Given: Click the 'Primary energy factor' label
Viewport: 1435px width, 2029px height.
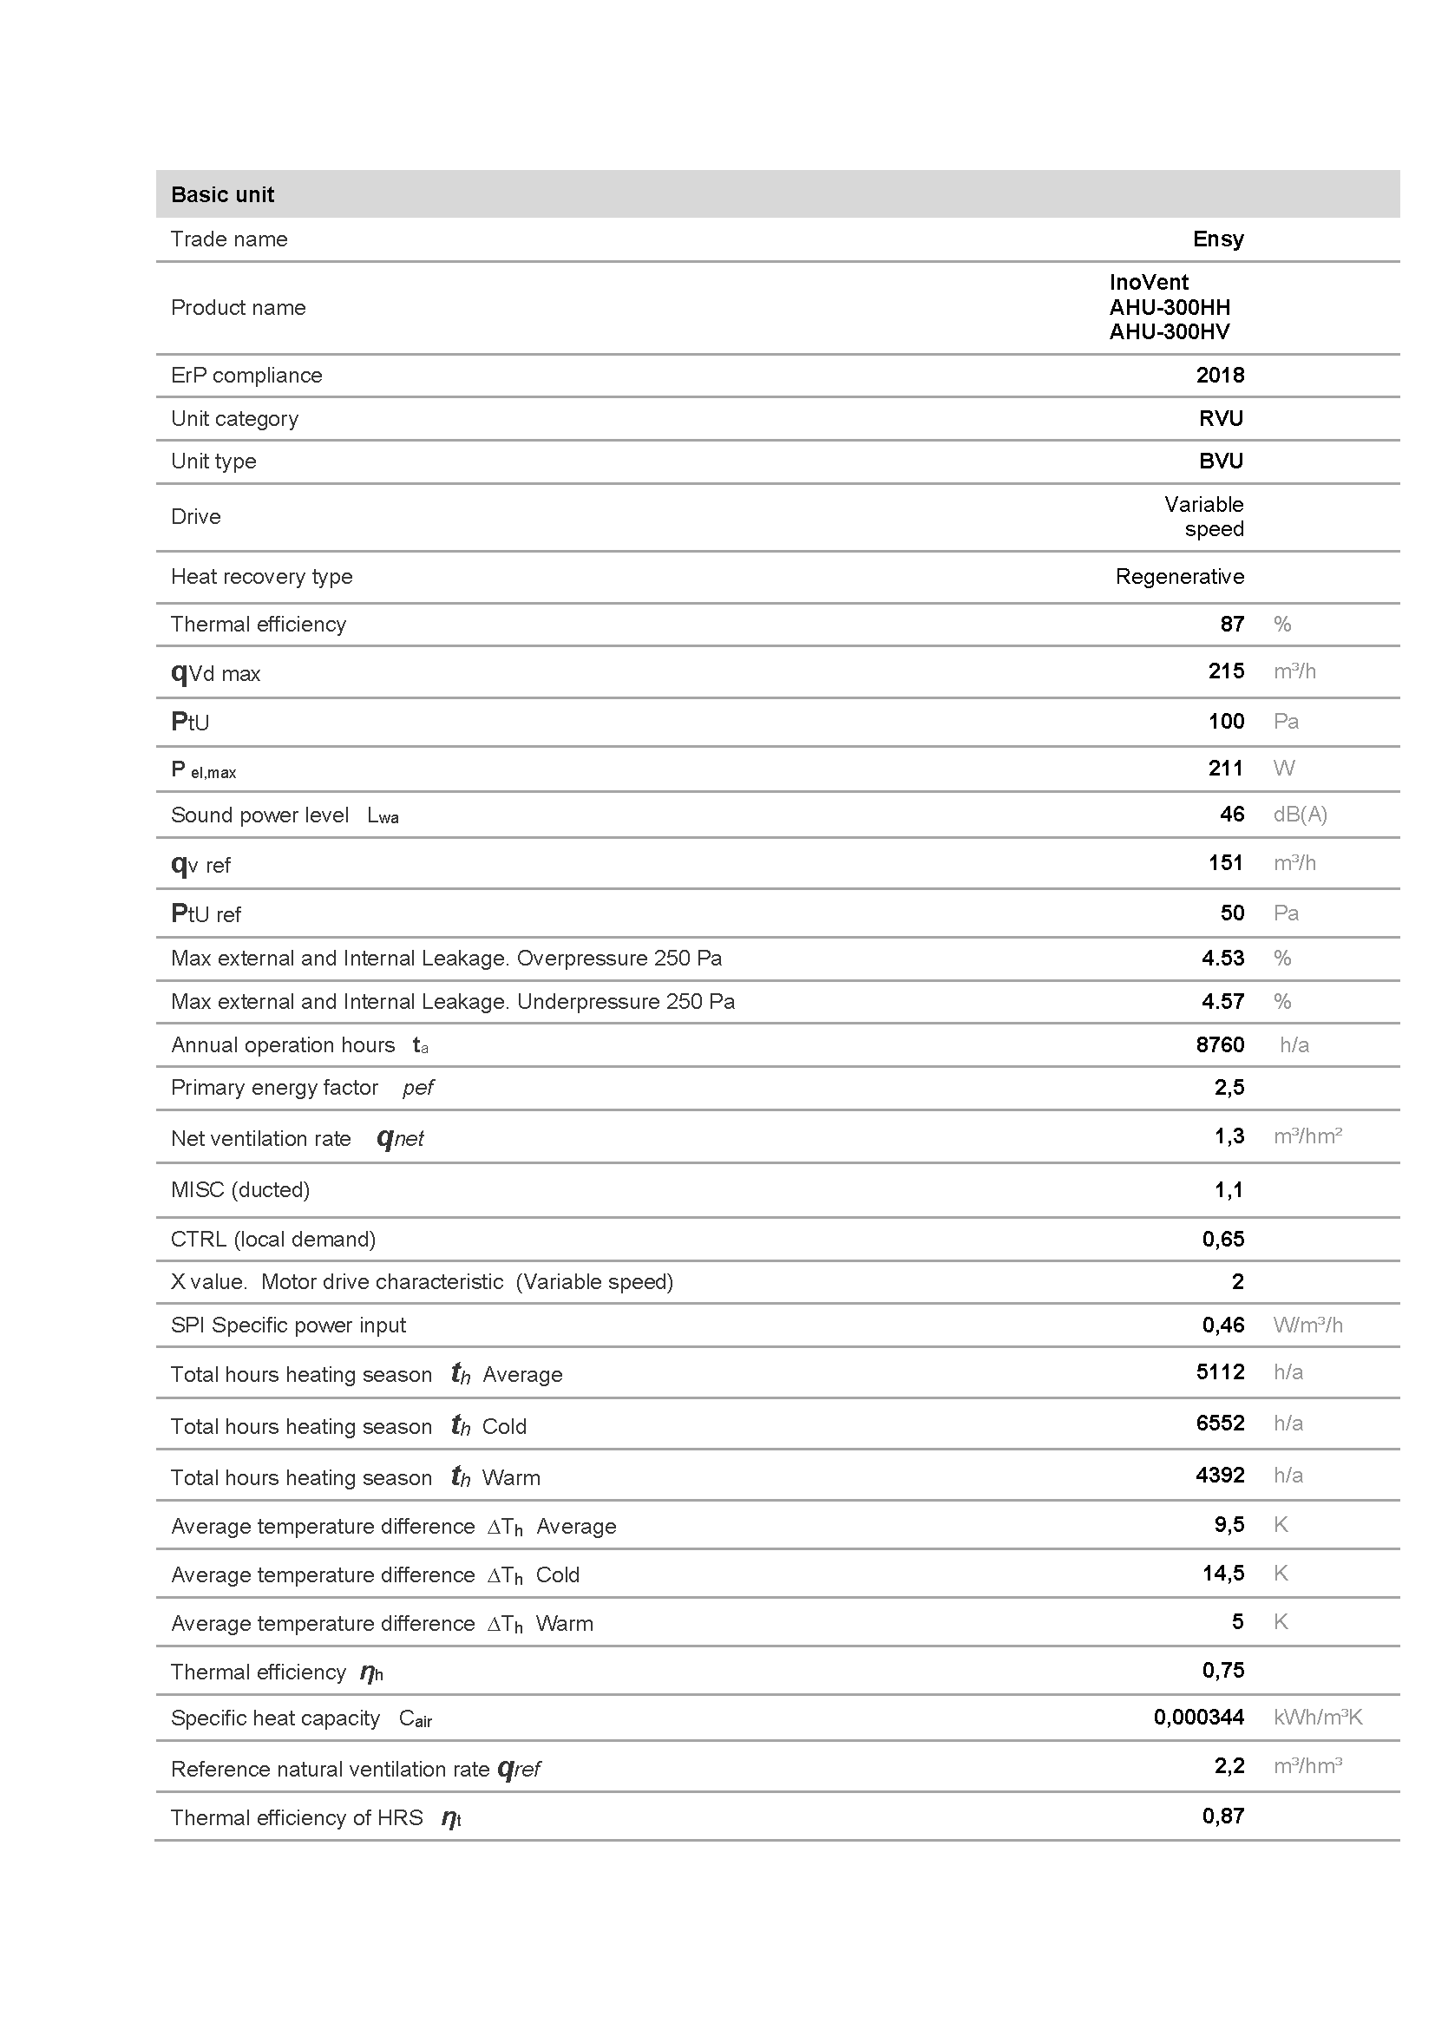Looking at the screenshot, I should [274, 1088].
